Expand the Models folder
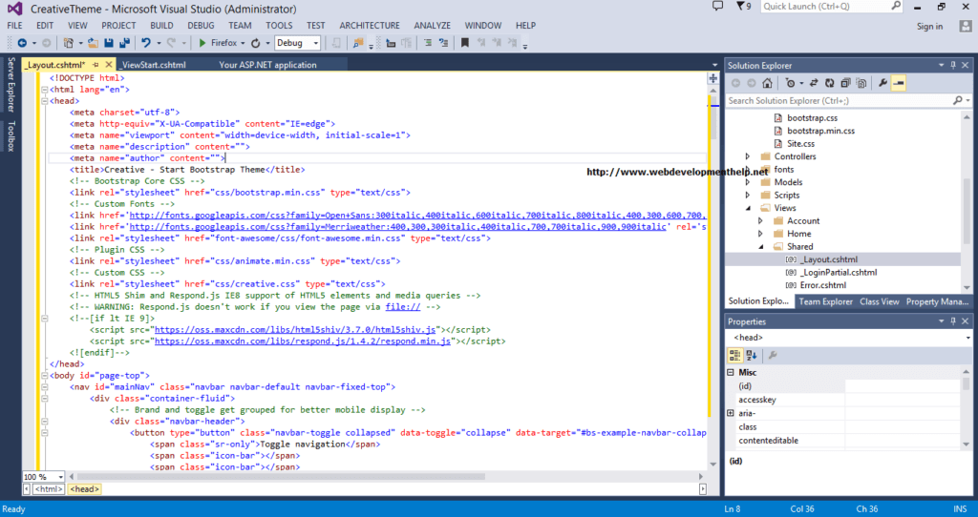This screenshot has width=978, height=517. tap(747, 182)
